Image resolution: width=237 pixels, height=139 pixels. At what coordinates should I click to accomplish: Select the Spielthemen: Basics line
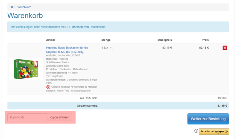pos(58,62)
